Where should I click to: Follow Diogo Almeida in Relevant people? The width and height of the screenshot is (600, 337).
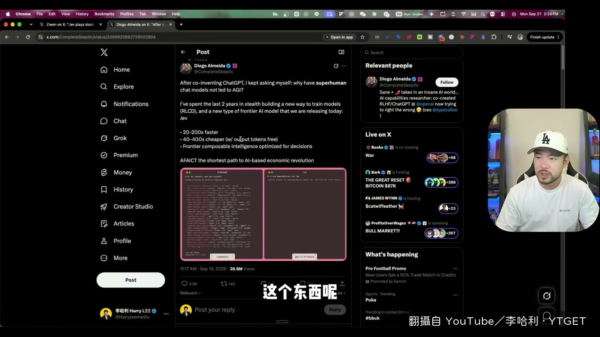pyautogui.click(x=447, y=82)
